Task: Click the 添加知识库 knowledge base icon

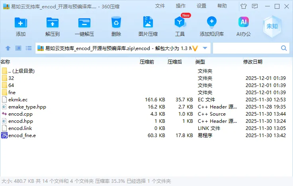Action: click(211, 23)
